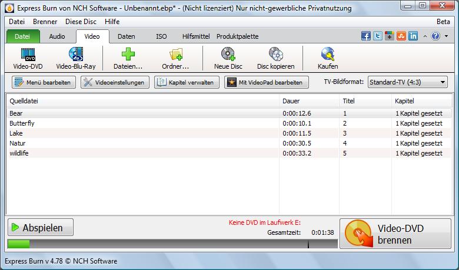Click Kapitel cell of the Butterfly row
This screenshot has width=459, height=270.
419,123
